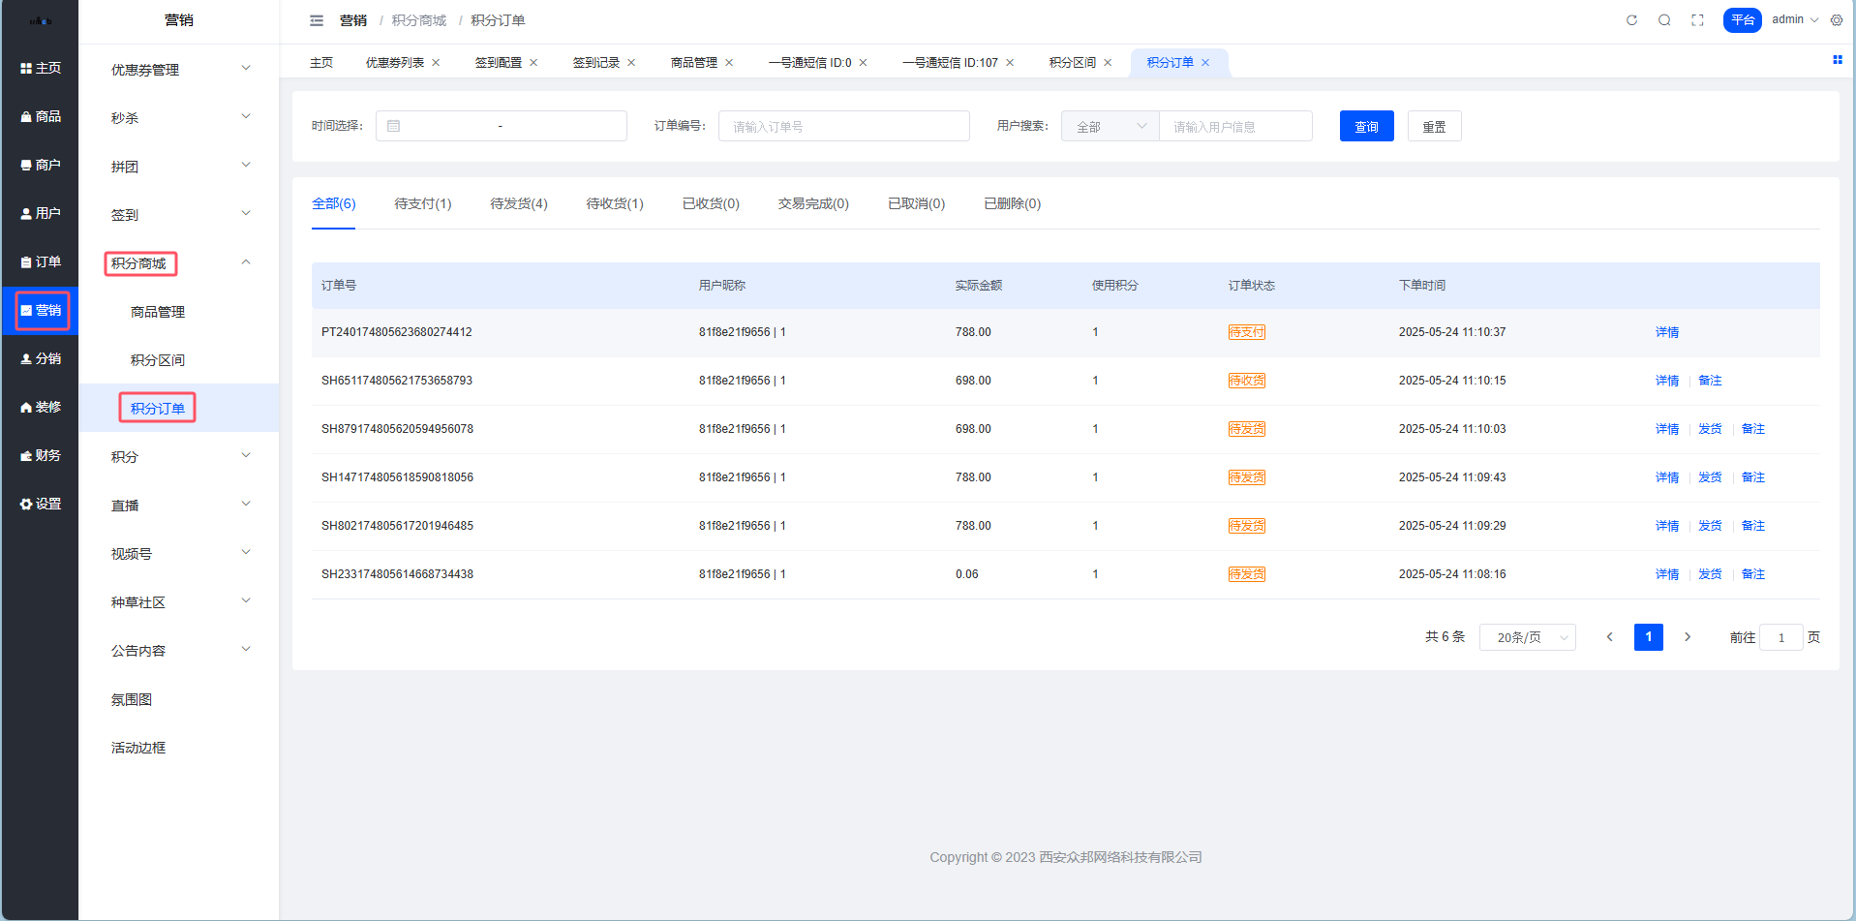Collapse the 积分商城 submenu
Screen dimensions: 1856x921
(246, 262)
